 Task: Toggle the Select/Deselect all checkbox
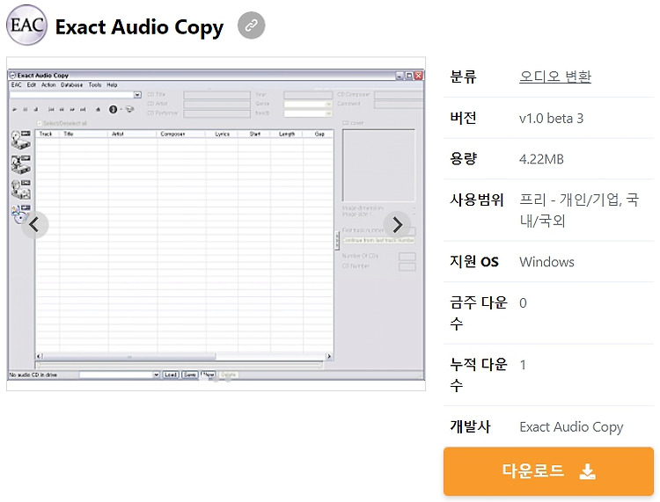click(40, 123)
